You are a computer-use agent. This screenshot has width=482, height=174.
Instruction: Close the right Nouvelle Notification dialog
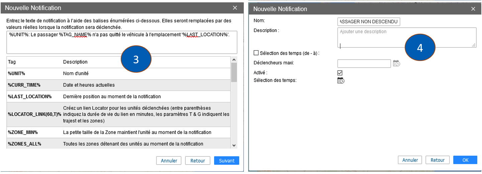[473, 9]
